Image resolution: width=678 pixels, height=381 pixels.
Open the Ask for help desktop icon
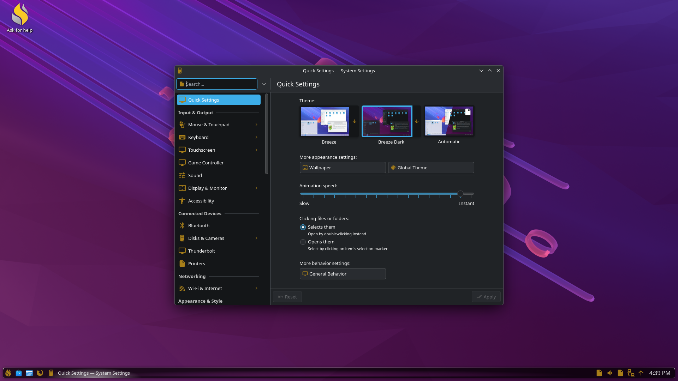(20, 18)
